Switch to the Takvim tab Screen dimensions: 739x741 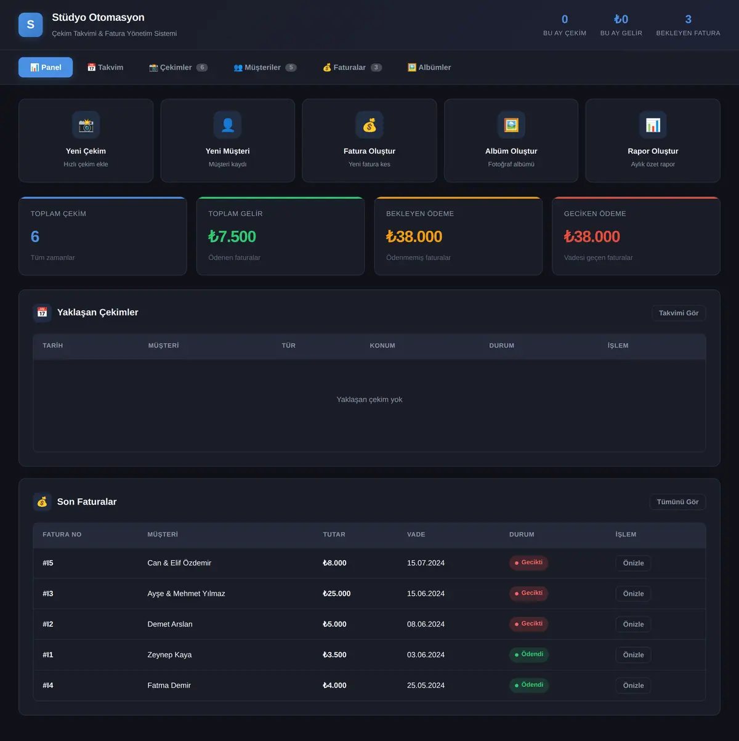105,67
